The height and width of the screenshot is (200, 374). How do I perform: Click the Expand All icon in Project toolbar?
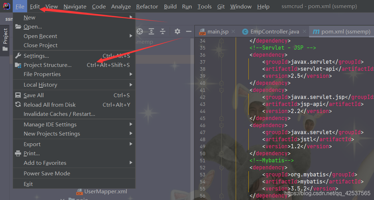click(151, 31)
